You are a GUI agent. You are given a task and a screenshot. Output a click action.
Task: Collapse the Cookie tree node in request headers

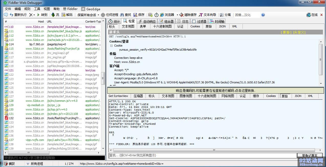[111, 46]
